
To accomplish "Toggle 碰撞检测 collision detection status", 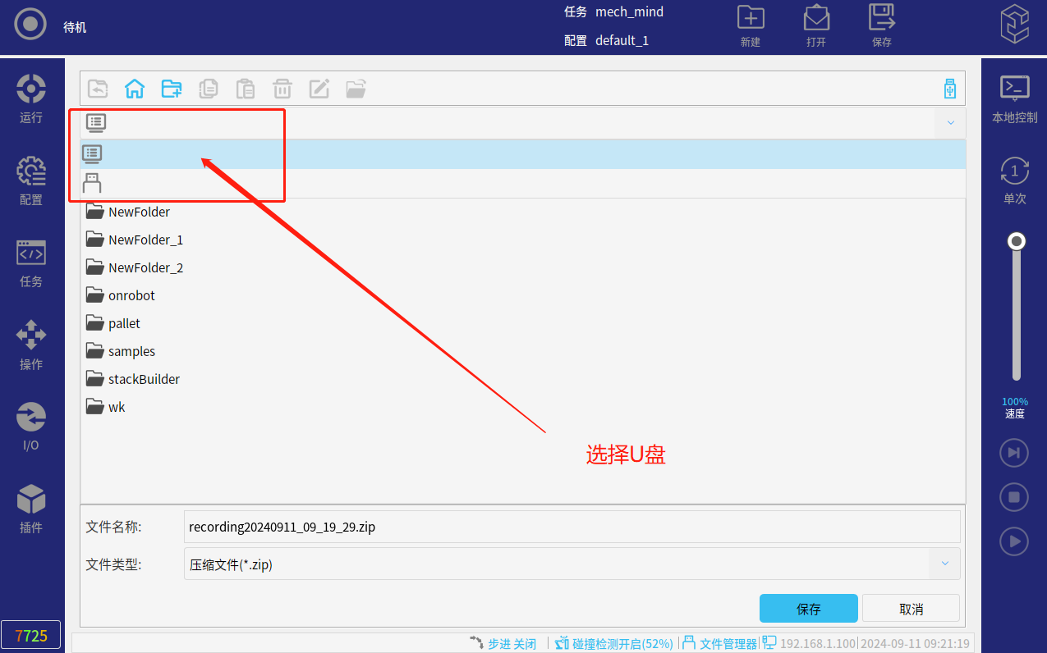I will click(x=614, y=643).
